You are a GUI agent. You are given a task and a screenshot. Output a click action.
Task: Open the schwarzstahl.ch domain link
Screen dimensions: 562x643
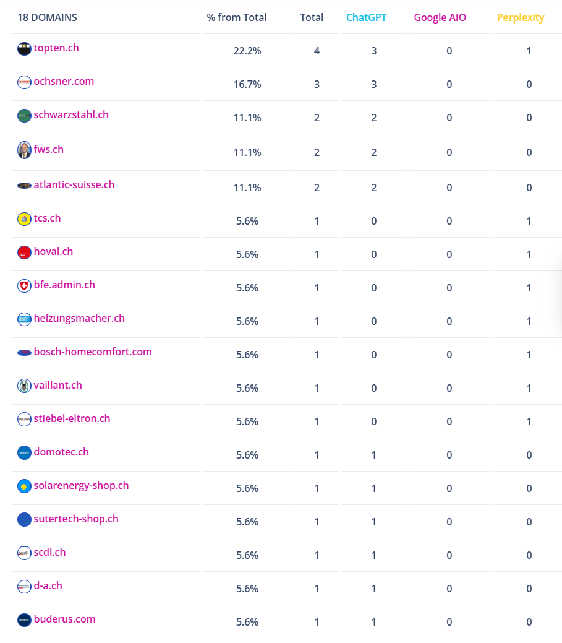tap(71, 114)
